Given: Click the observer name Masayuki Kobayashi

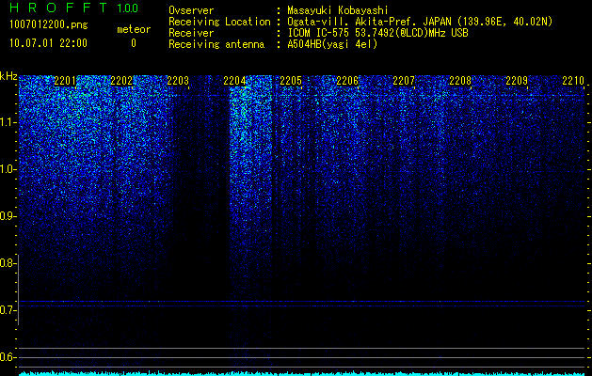Looking at the screenshot, I should (338, 10).
